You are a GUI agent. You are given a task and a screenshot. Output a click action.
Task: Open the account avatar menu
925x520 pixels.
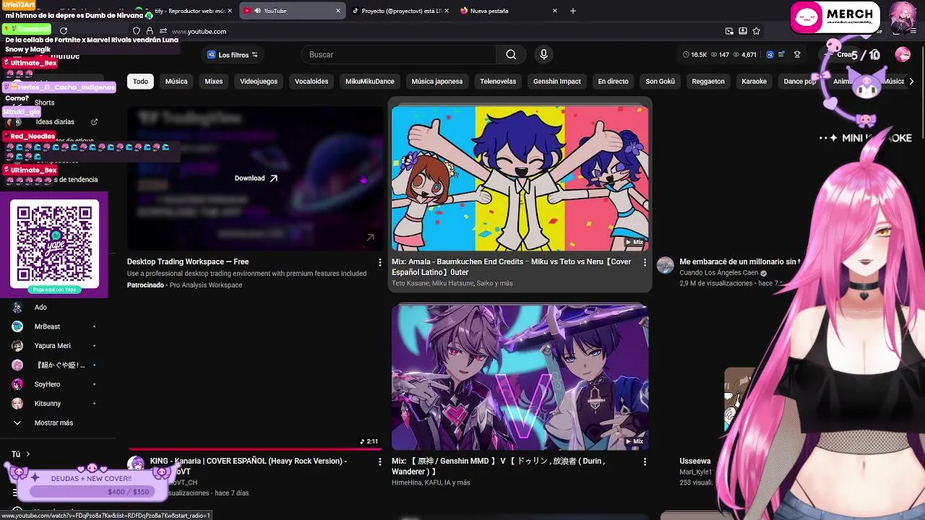click(903, 55)
